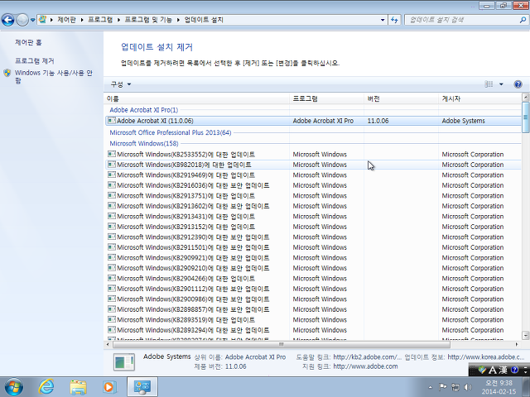
Task: Click the shield icon beside Windows 기능
Action: 7,73
